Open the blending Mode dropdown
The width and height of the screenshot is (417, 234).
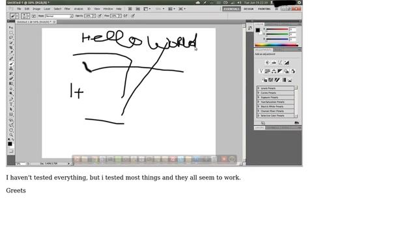[x=59, y=16]
